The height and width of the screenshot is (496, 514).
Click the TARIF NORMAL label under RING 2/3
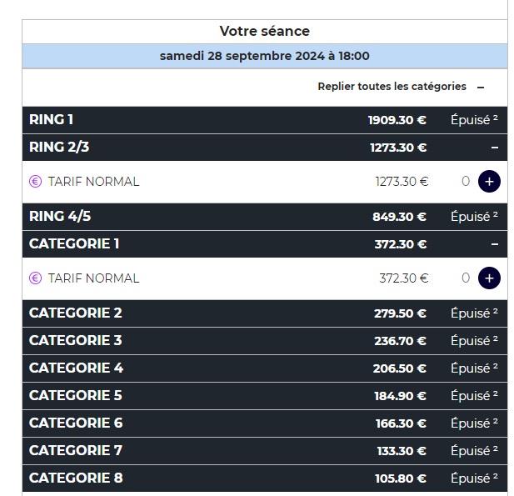pyautogui.click(x=93, y=182)
